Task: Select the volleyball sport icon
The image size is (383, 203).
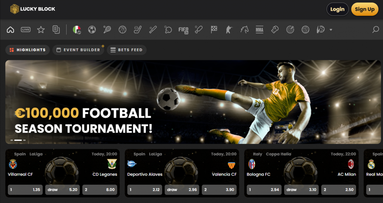Action: (x=305, y=30)
